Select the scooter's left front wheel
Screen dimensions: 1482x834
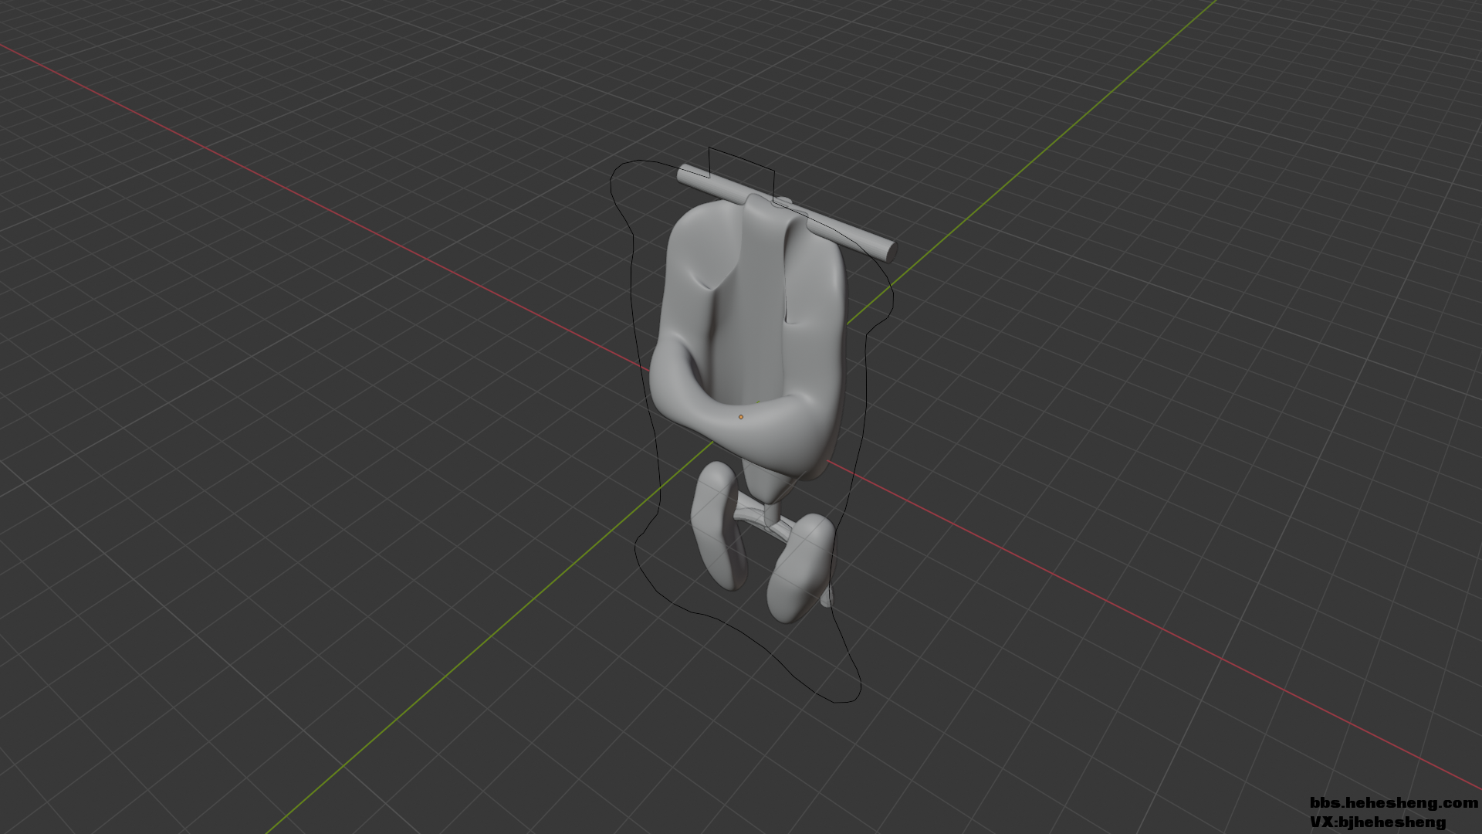point(717,525)
